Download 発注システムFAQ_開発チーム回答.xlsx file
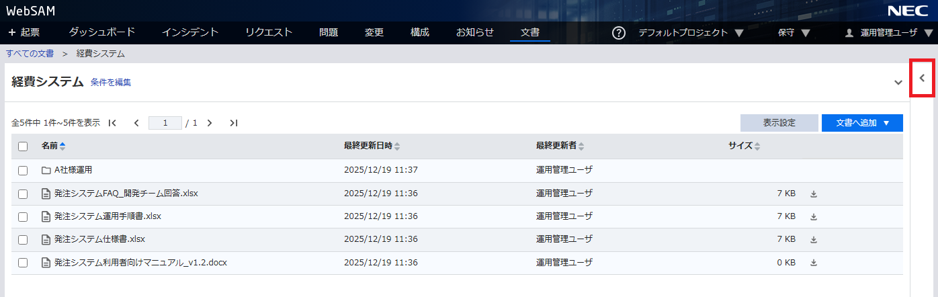The width and height of the screenshot is (938, 297). 813,194
